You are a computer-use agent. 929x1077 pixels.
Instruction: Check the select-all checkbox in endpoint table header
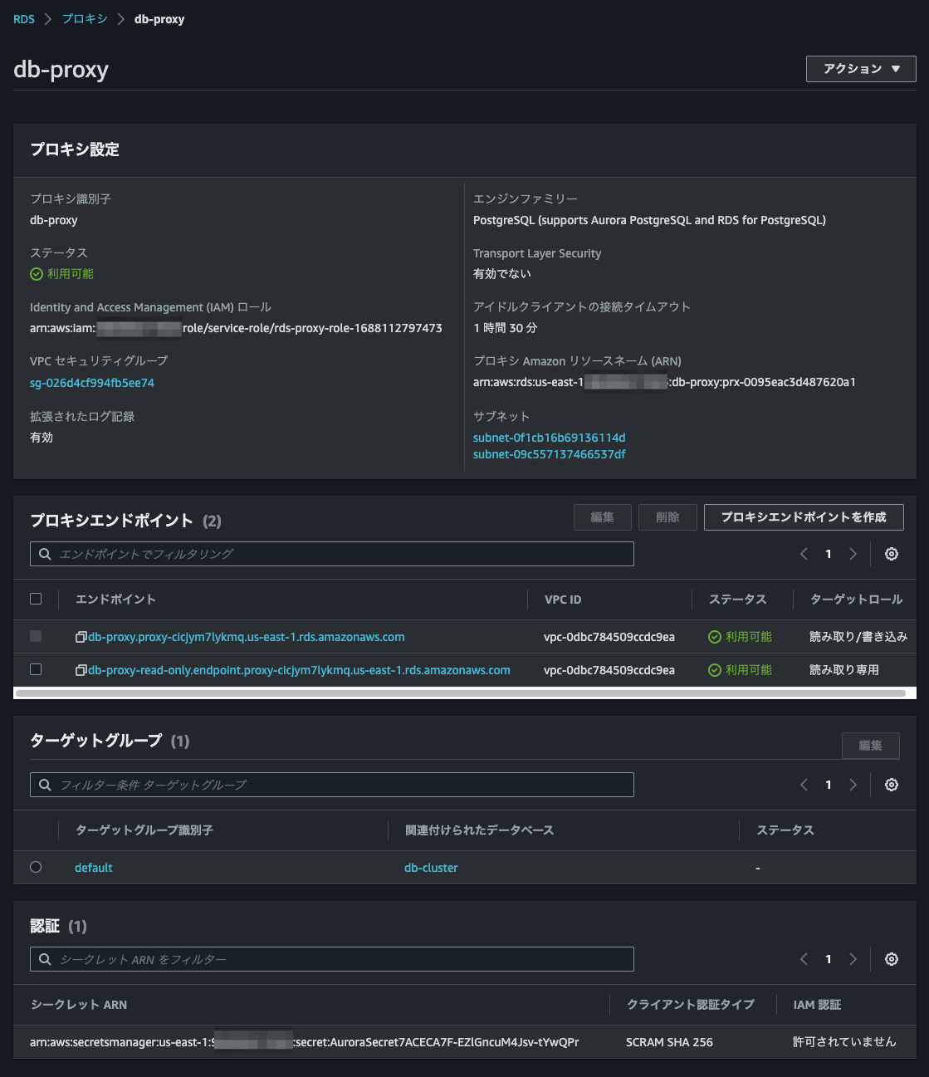click(36, 598)
